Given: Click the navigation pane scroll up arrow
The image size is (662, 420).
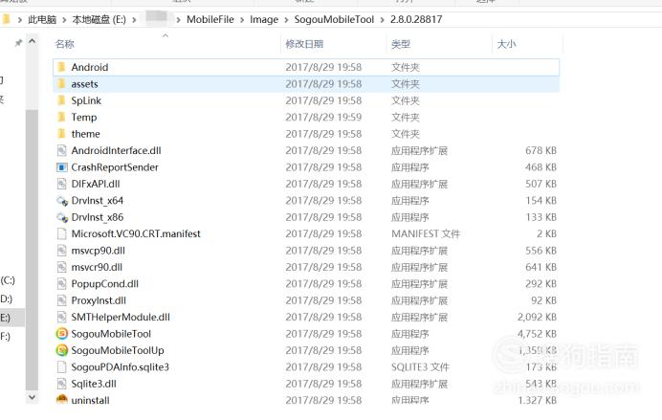Looking at the screenshot, I should [x=33, y=41].
